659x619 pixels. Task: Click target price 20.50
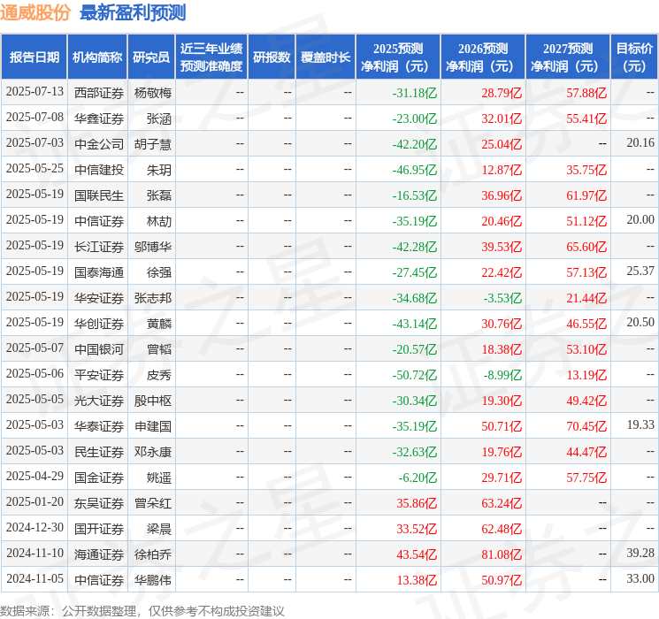tap(640, 322)
